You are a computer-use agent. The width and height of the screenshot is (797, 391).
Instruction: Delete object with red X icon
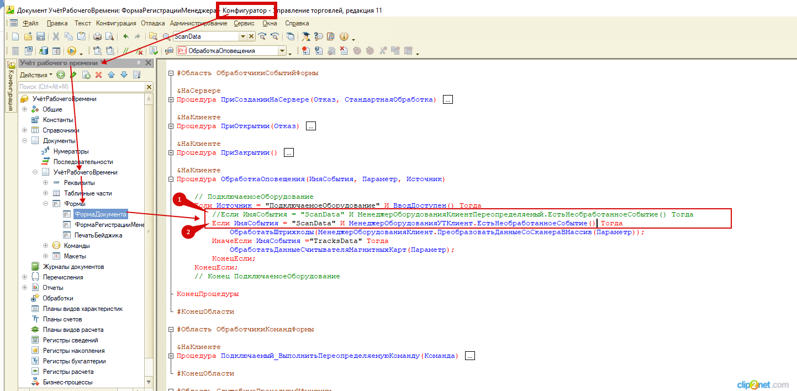(99, 75)
